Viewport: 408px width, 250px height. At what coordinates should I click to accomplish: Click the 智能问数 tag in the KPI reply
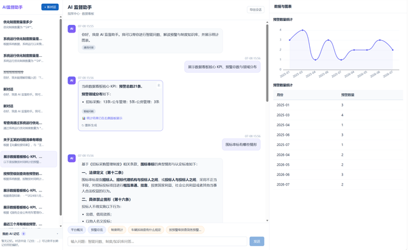89,111
